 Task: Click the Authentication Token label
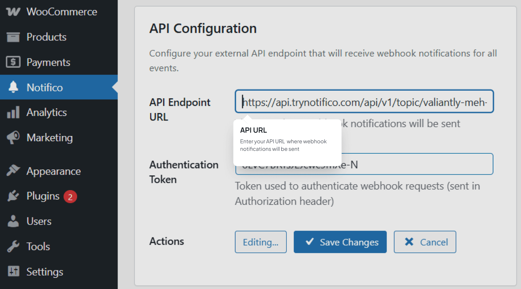click(x=184, y=172)
